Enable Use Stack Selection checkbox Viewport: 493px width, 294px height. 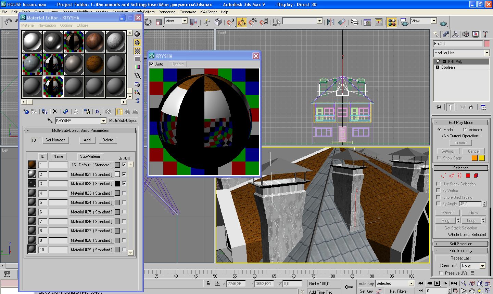(x=439, y=184)
